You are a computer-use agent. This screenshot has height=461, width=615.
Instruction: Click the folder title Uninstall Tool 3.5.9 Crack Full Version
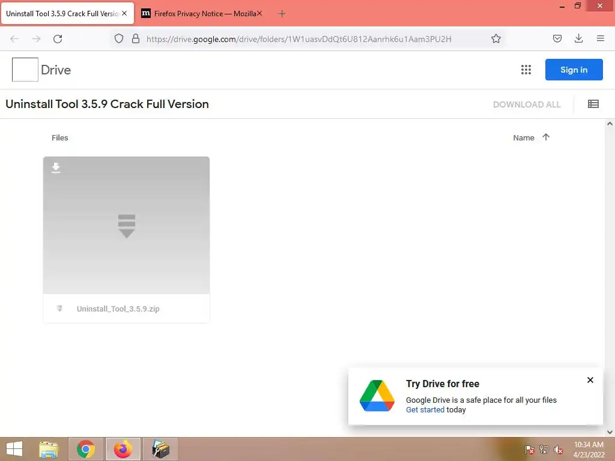point(107,104)
